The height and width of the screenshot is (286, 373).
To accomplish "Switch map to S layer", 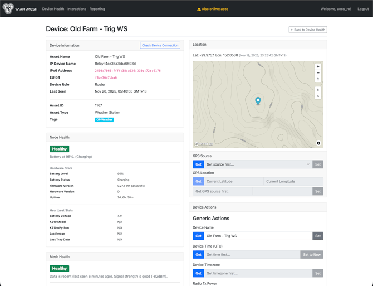I will (x=318, y=90).
